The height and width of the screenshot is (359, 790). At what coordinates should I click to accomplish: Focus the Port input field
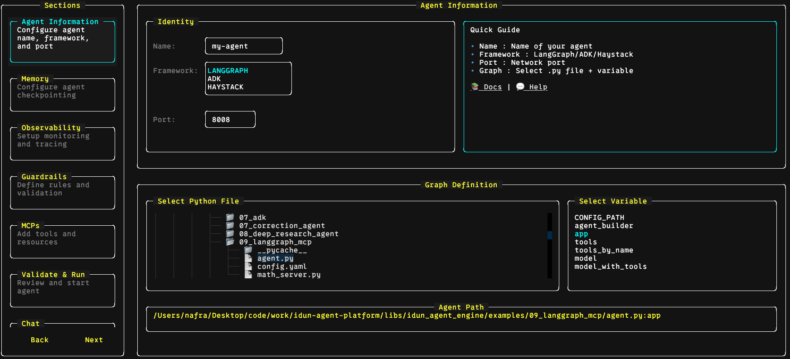click(230, 120)
